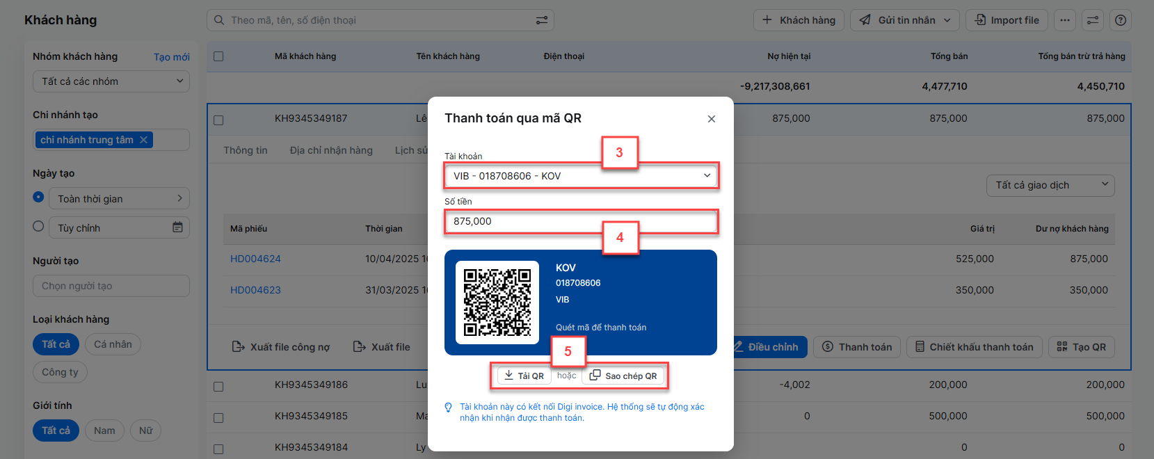Click customer code KH9345349185
The image size is (1154, 459).
311,416
